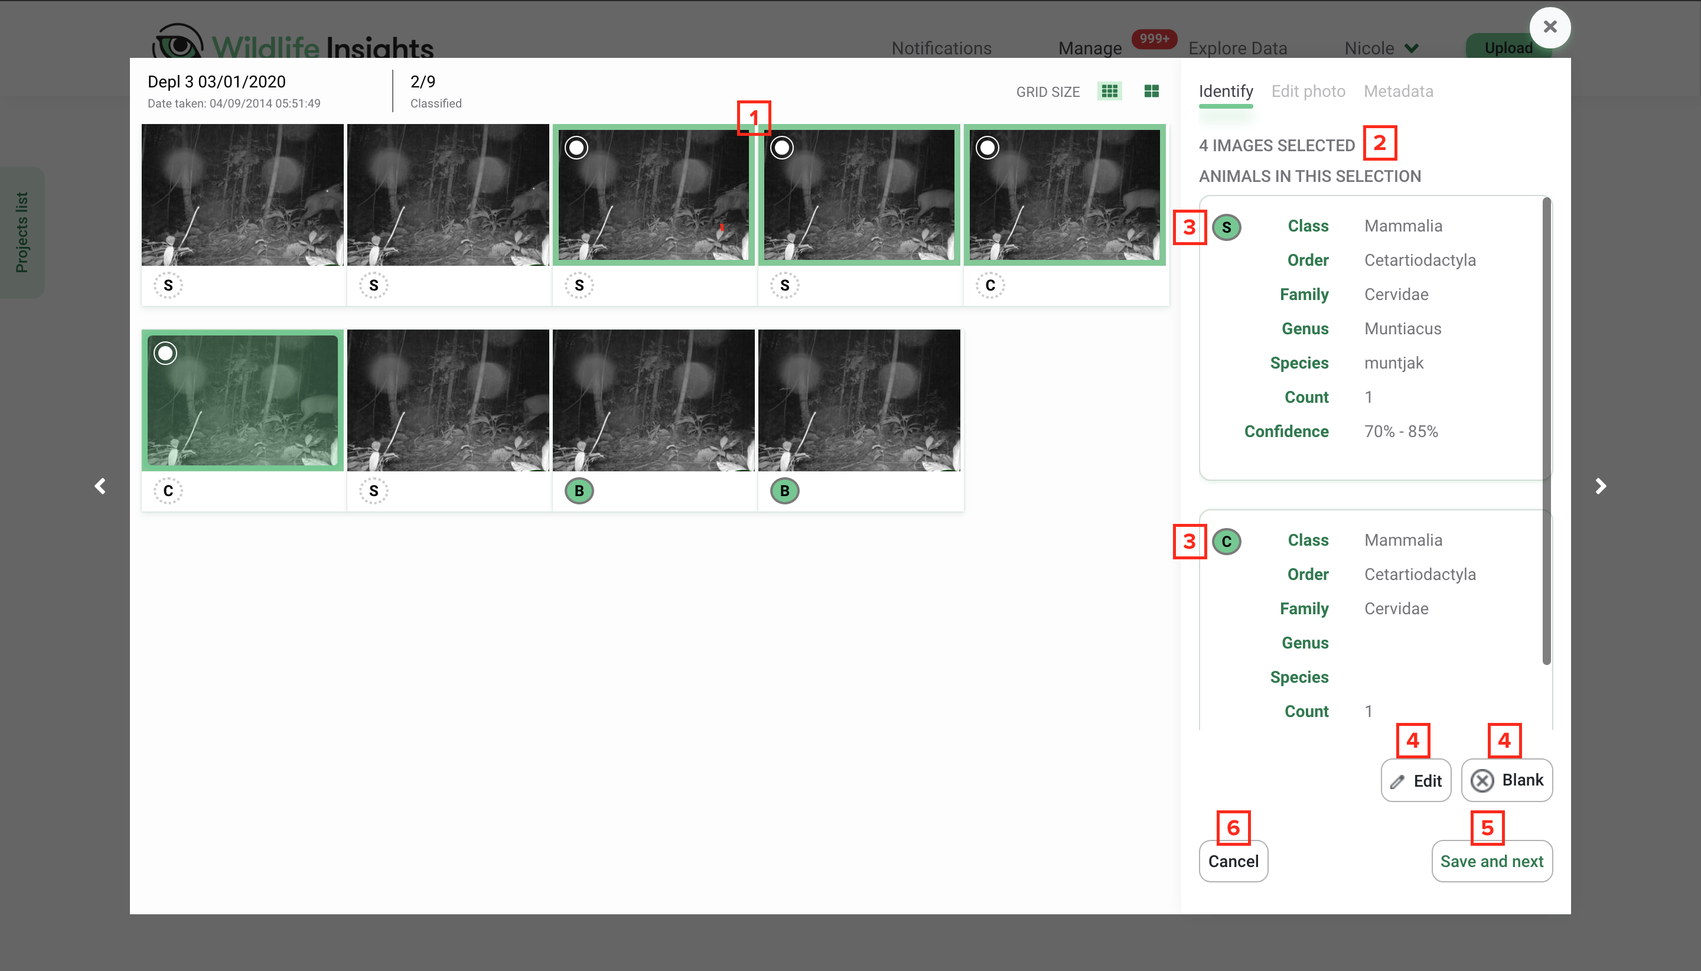Click C badge under fifth top-row thumbnail
The height and width of the screenshot is (971, 1701).
[x=990, y=285]
